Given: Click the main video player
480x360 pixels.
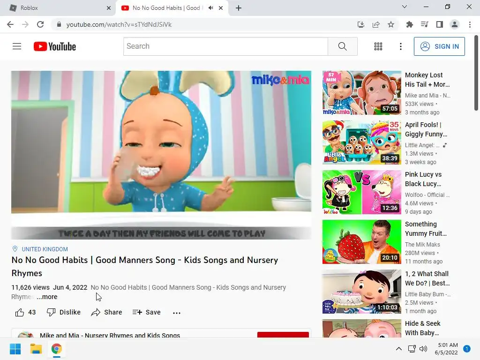Looking at the screenshot, I should [x=161, y=155].
